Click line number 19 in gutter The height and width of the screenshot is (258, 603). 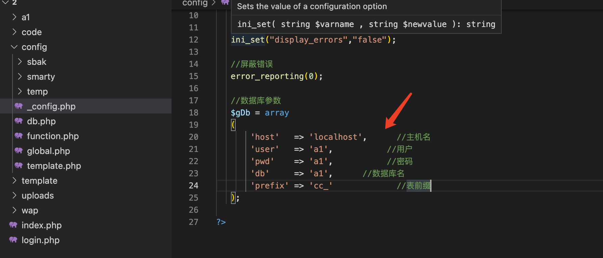click(193, 125)
